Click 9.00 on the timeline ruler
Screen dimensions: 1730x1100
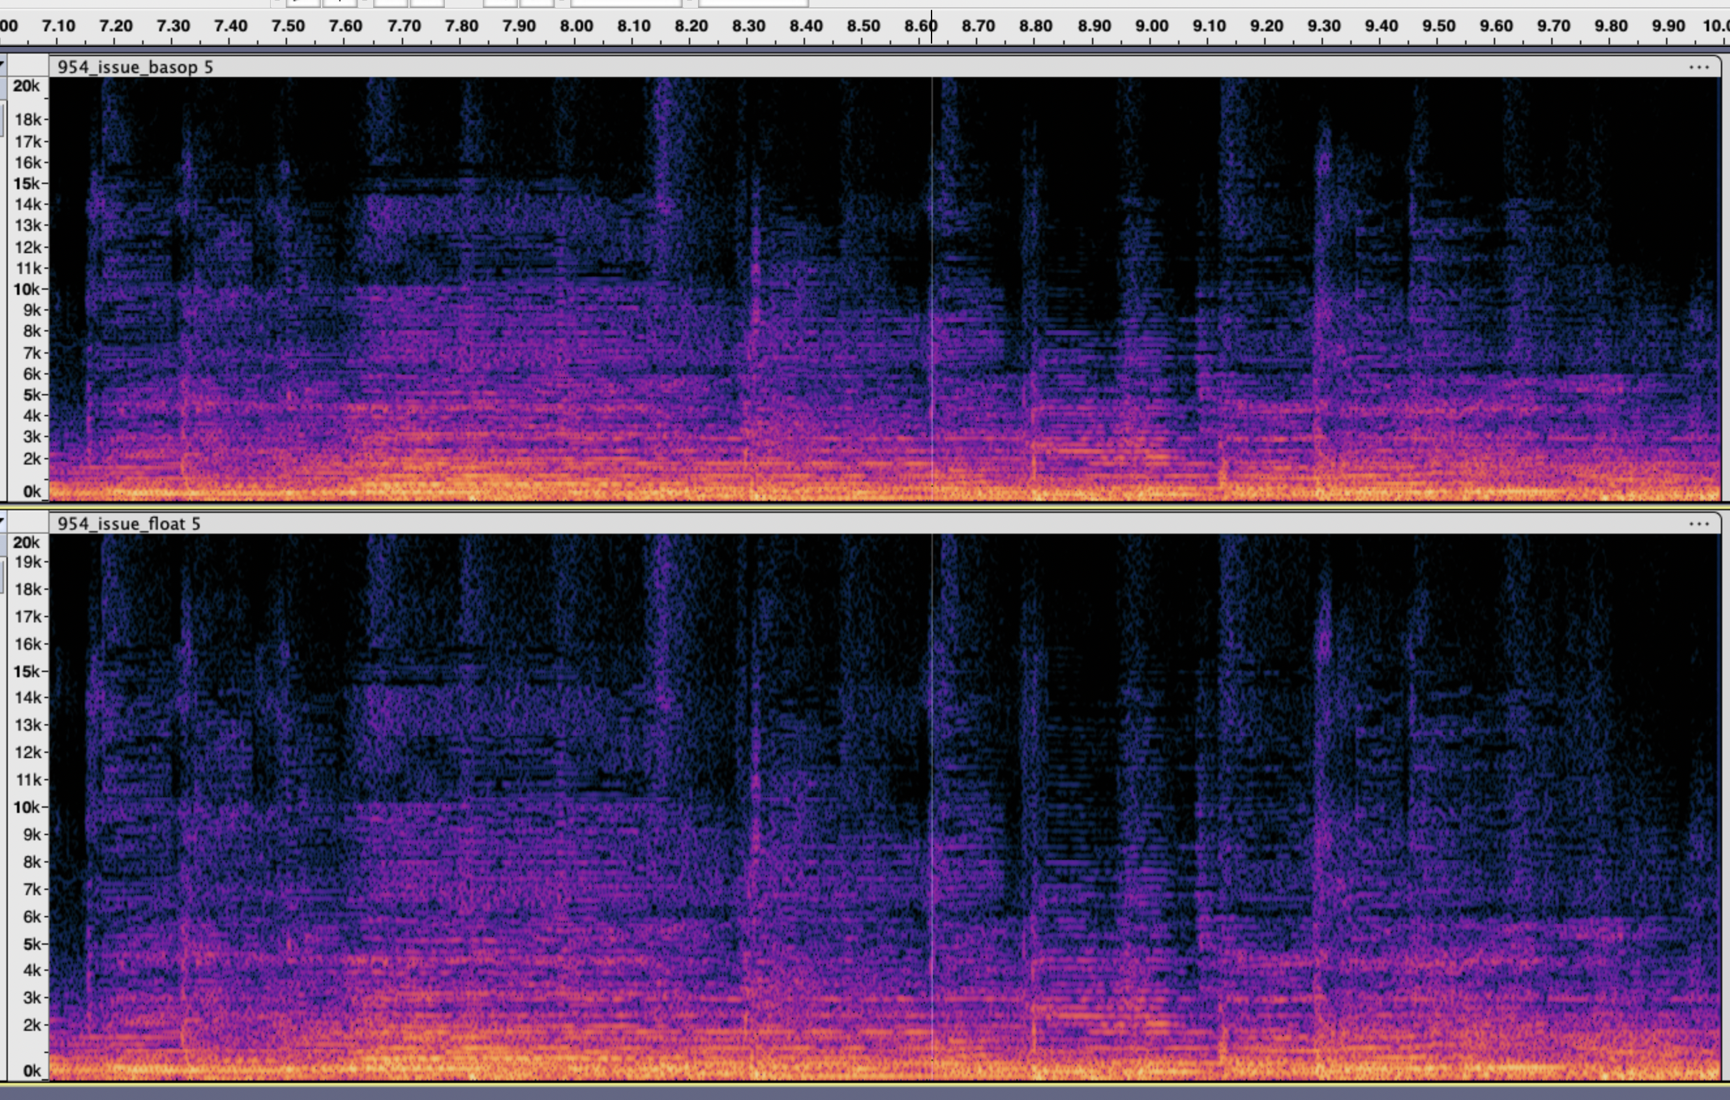click(1151, 27)
